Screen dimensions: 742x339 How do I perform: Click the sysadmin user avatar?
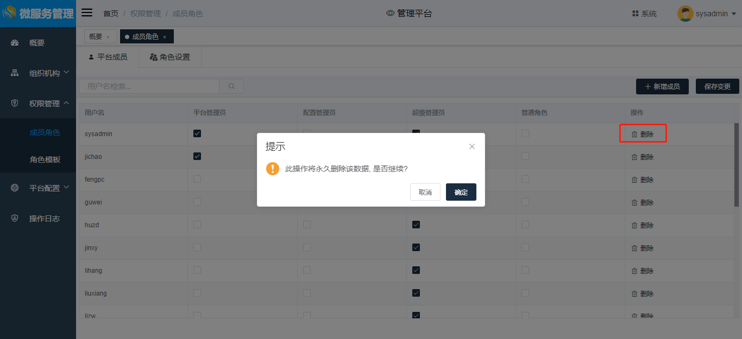click(685, 14)
